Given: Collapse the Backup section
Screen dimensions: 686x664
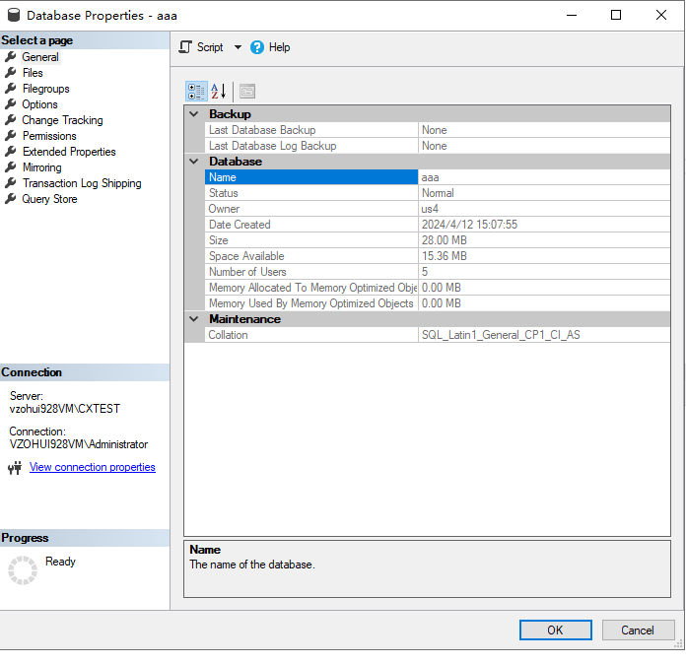Looking at the screenshot, I should click(194, 114).
